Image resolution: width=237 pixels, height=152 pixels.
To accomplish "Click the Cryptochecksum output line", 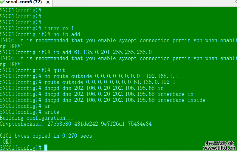I will click(x=76, y=124).
